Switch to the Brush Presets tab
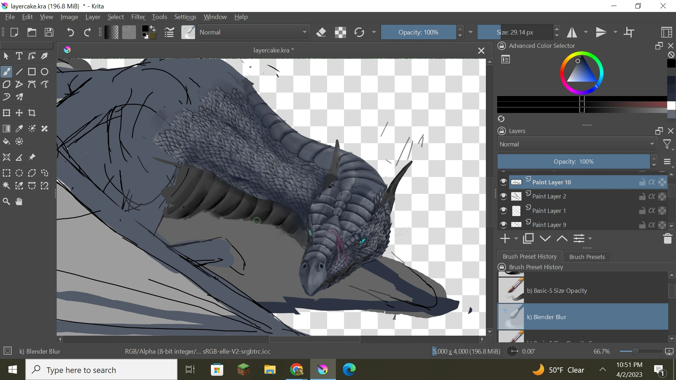Image resolution: width=676 pixels, height=380 pixels. coord(587,256)
